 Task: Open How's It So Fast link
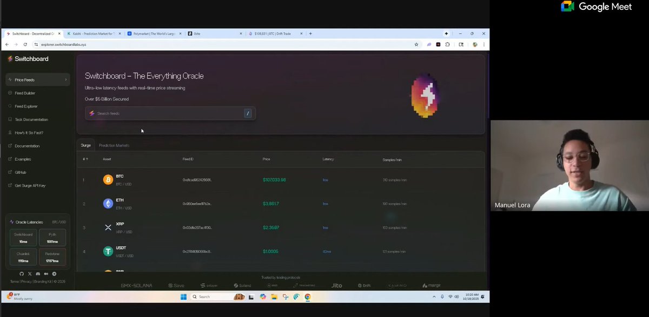click(x=29, y=133)
